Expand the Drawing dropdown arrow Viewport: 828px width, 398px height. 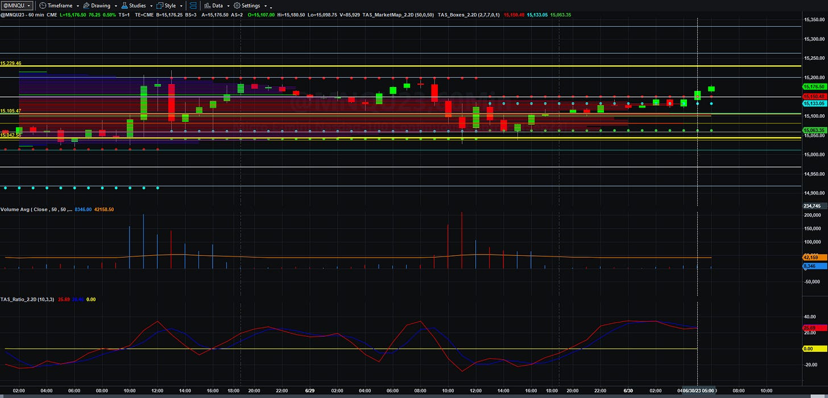(116, 6)
